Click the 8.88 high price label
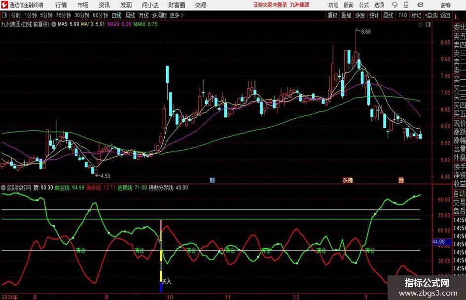The height and width of the screenshot is (300, 466). click(x=366, y=32)
